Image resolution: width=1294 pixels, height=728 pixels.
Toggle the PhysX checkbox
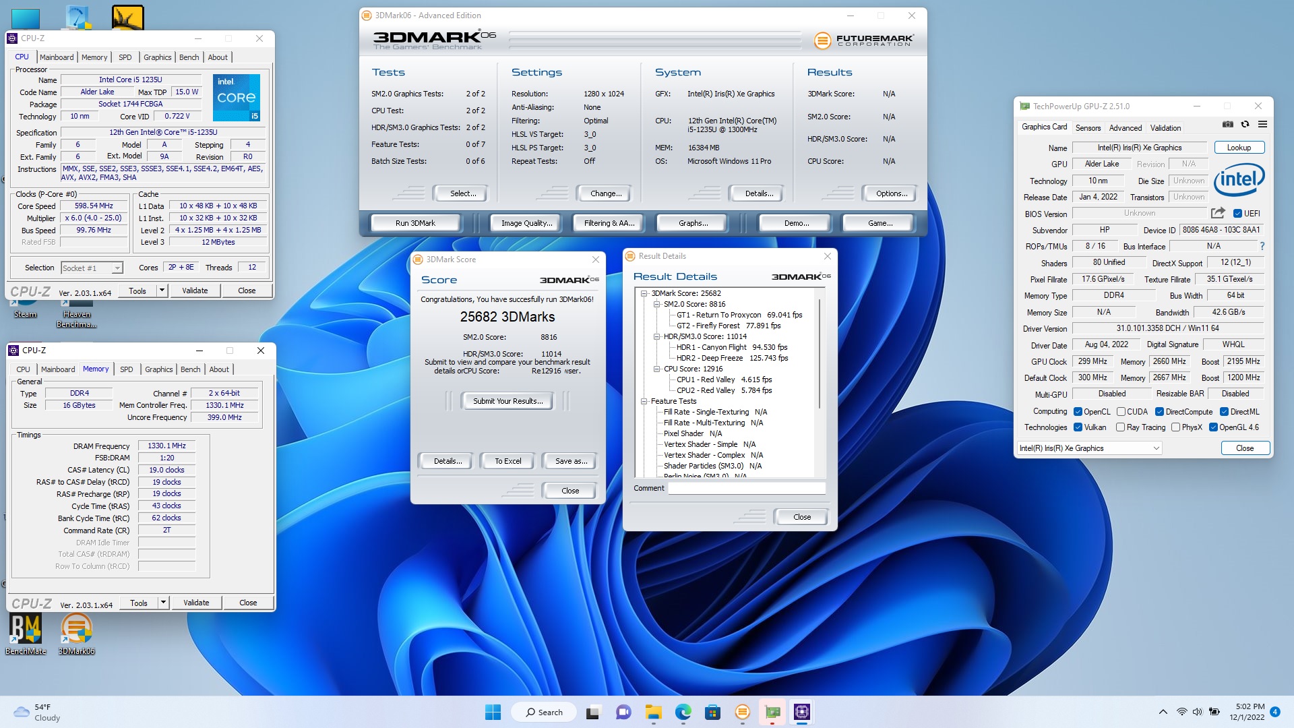(1175, 427)
